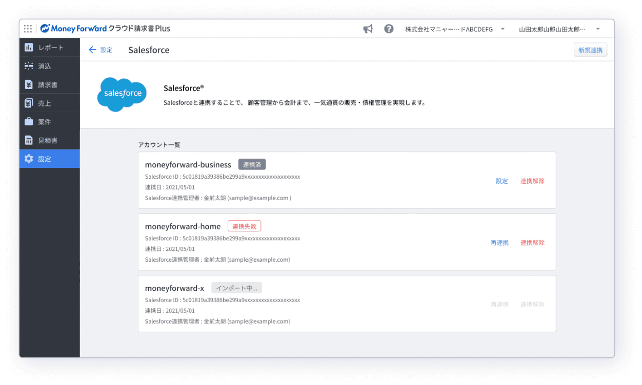Click the Salesforce description sentence

pos(294,102)
